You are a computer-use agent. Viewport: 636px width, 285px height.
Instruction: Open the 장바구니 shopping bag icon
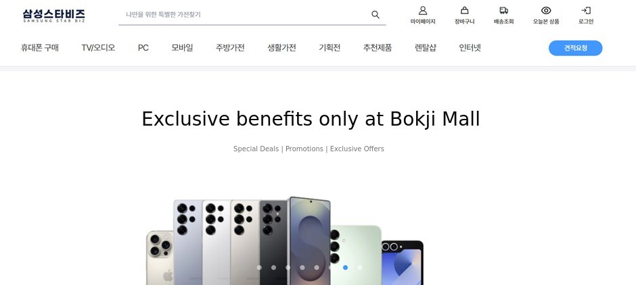pos(464,11)
